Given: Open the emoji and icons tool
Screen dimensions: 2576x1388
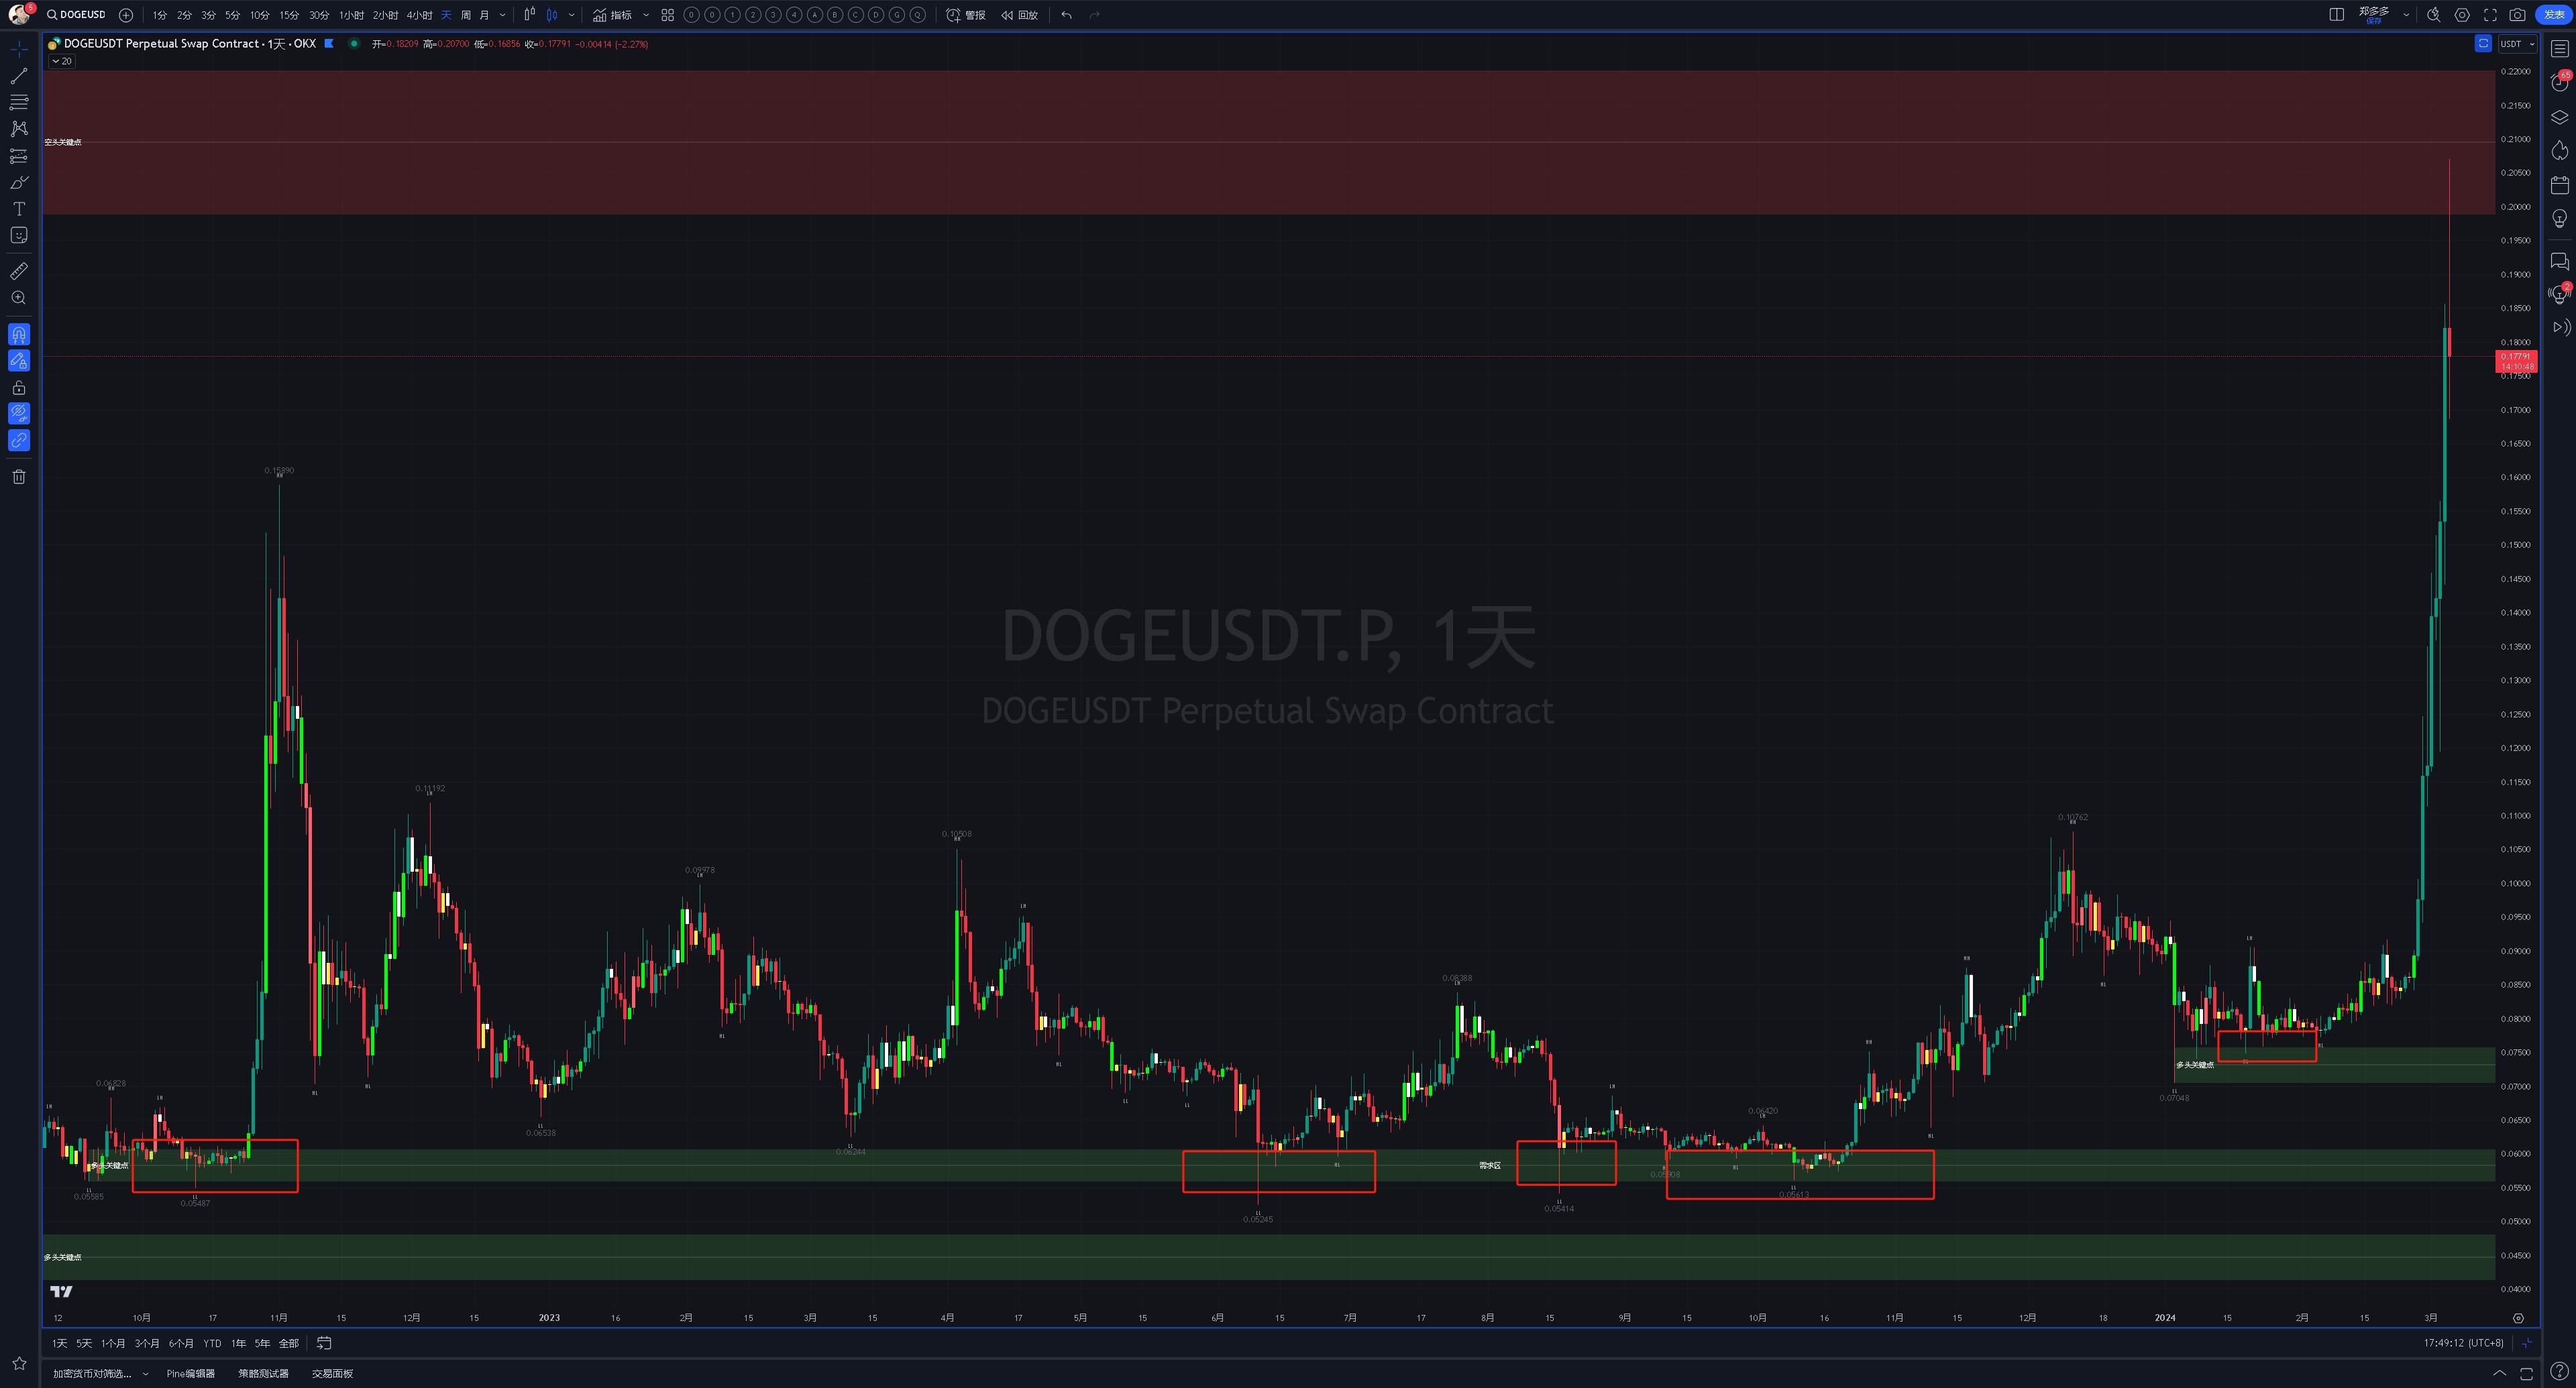Looking at the screenshot, I should pyautogui.click(x=19, y=235).
